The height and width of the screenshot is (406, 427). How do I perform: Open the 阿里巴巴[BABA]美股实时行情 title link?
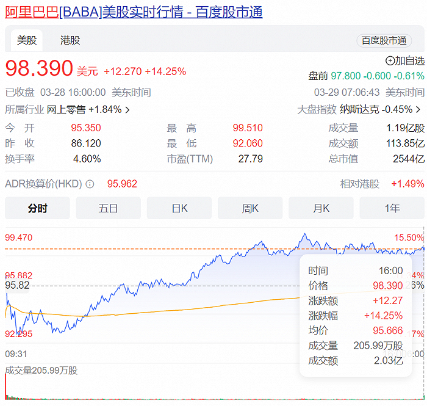[134, 12]
